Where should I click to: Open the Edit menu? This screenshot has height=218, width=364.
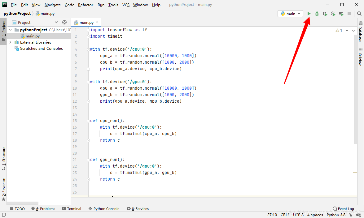tap(24, 5)
